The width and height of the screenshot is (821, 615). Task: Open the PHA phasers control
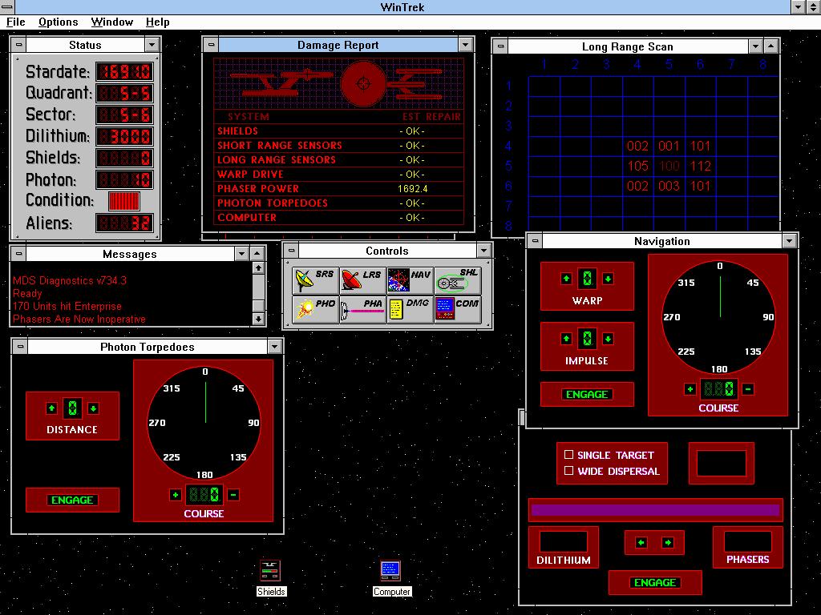point(363,310)
